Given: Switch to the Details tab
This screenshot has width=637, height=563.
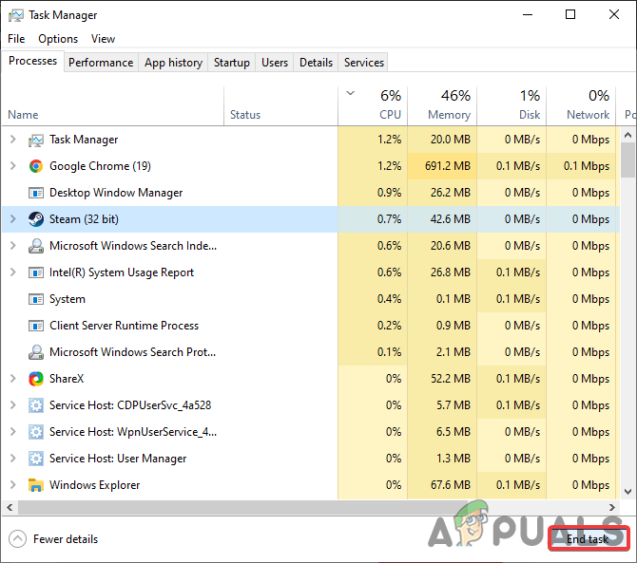Looking at the screenshot, I should tap(316, 63).
